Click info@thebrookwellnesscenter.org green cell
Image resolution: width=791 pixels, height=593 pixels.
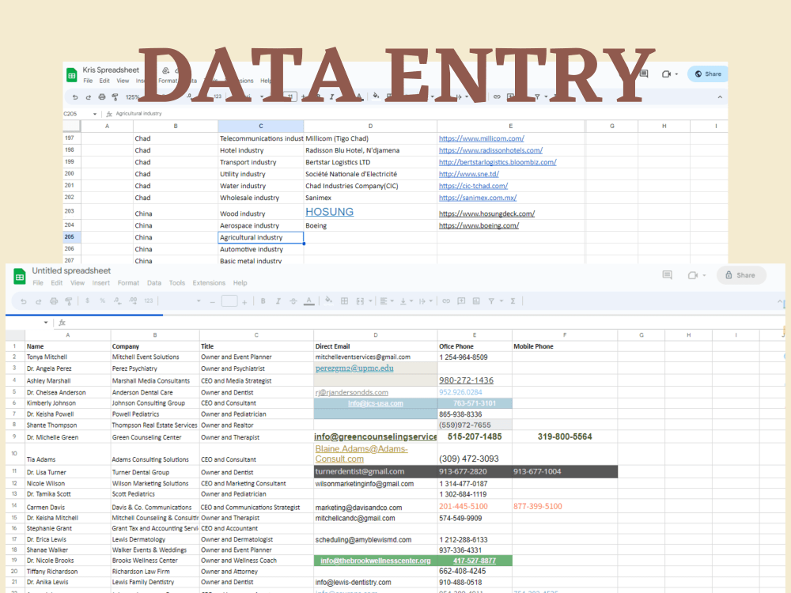[x=375, y=561]
